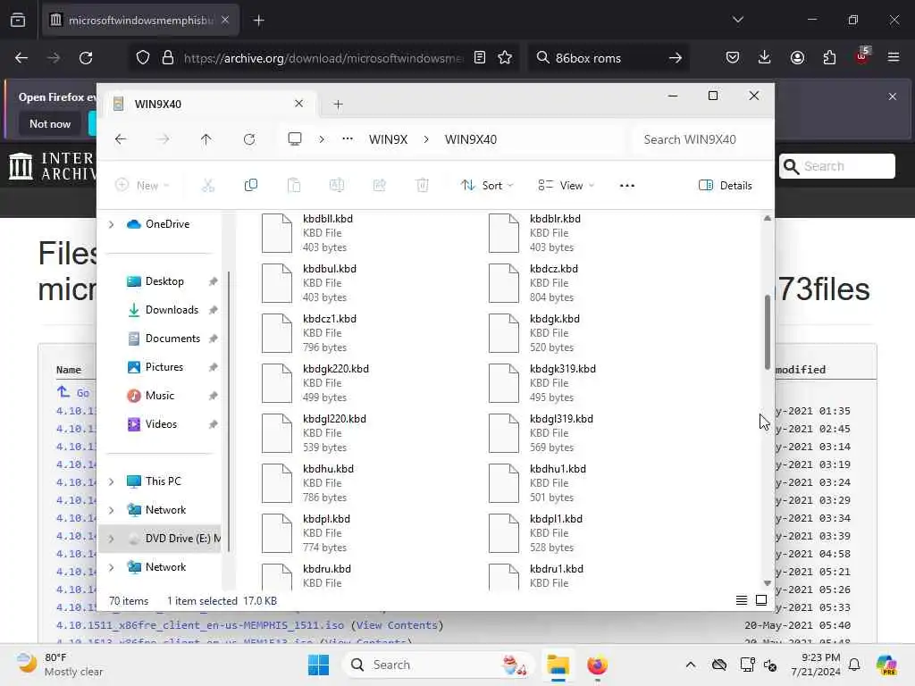Expand the OneDrive tree node

tap(111, 224)
